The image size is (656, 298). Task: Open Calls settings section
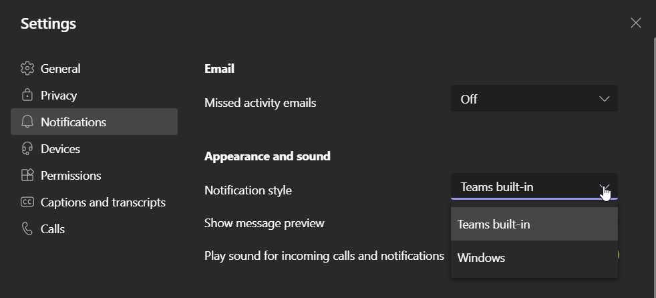click(94, 229)
